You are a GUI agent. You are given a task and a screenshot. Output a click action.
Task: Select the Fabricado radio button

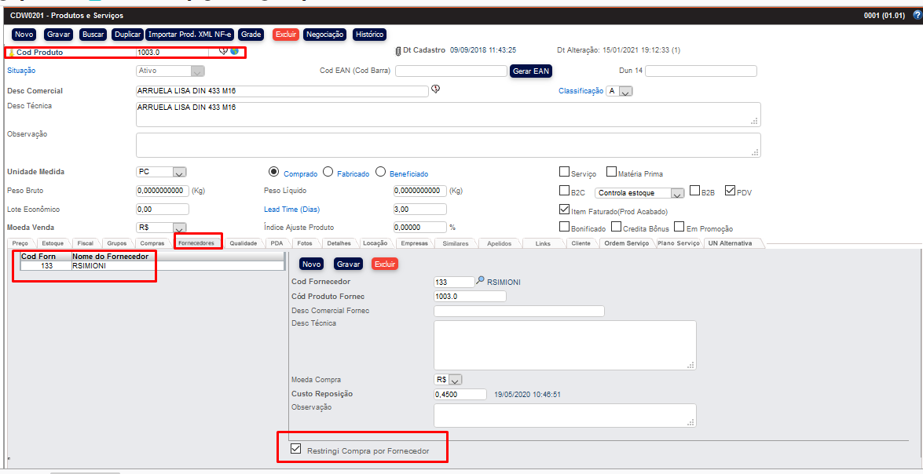point(328,172)
